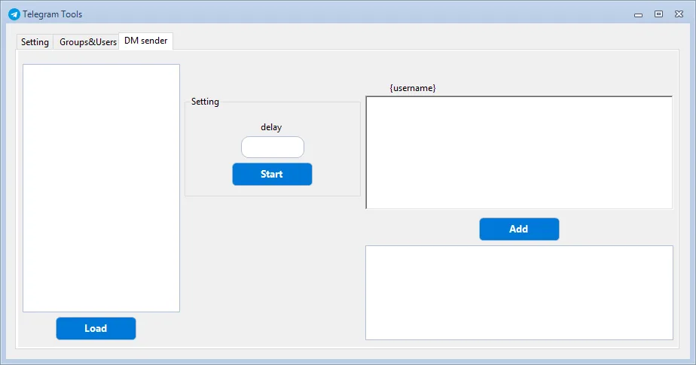
Task: Click the delay label text
Action: click(271, 127)
